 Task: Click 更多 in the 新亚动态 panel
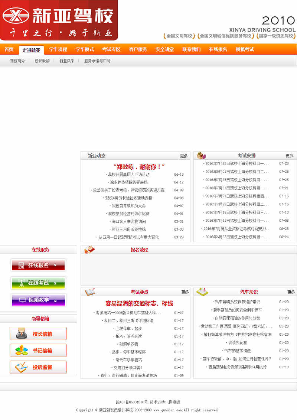tap(184, 156)
